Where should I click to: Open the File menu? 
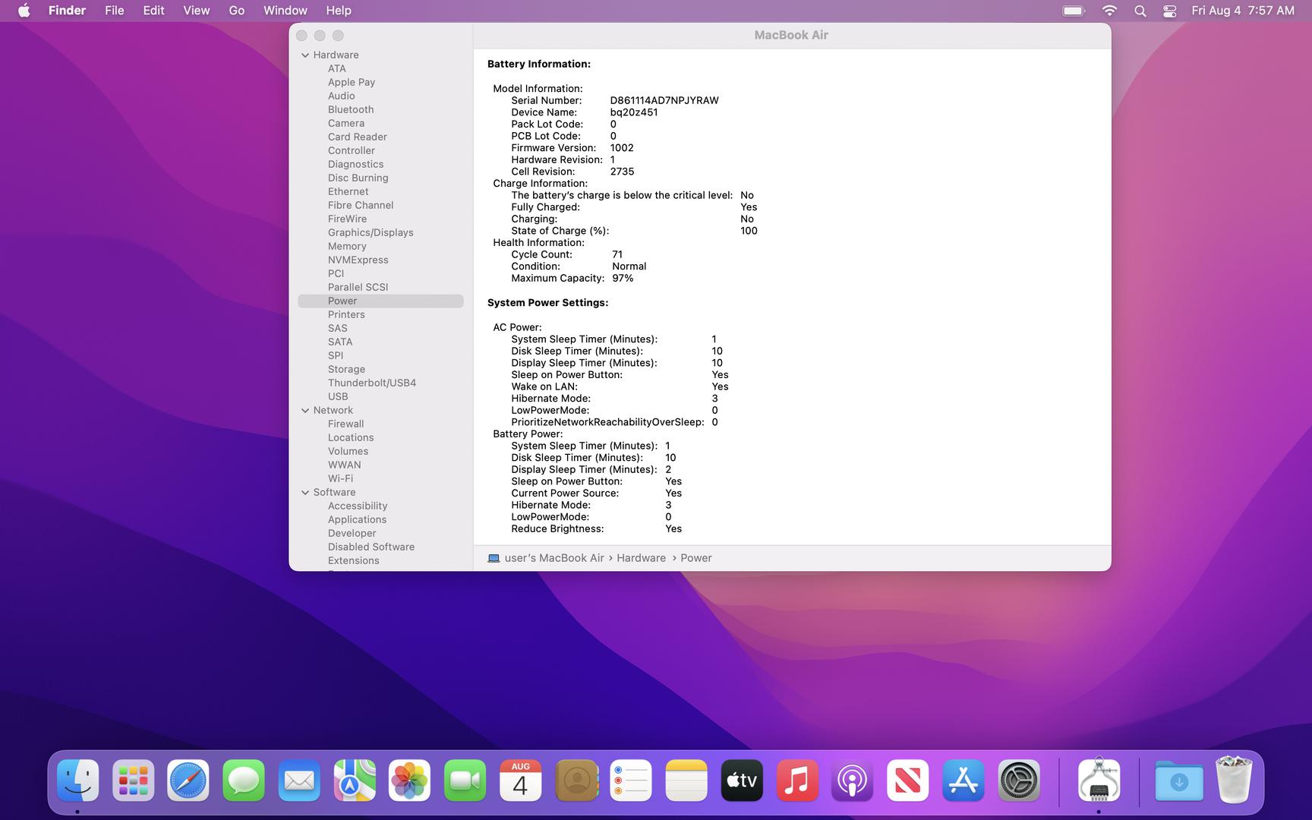click(x=115, y=11)
